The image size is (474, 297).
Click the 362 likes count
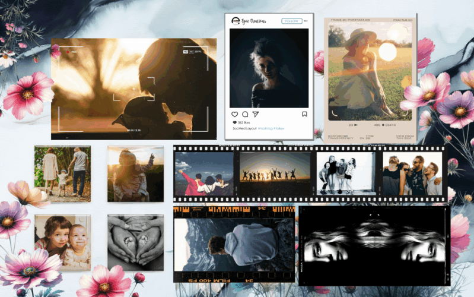[x=243, y=122]
